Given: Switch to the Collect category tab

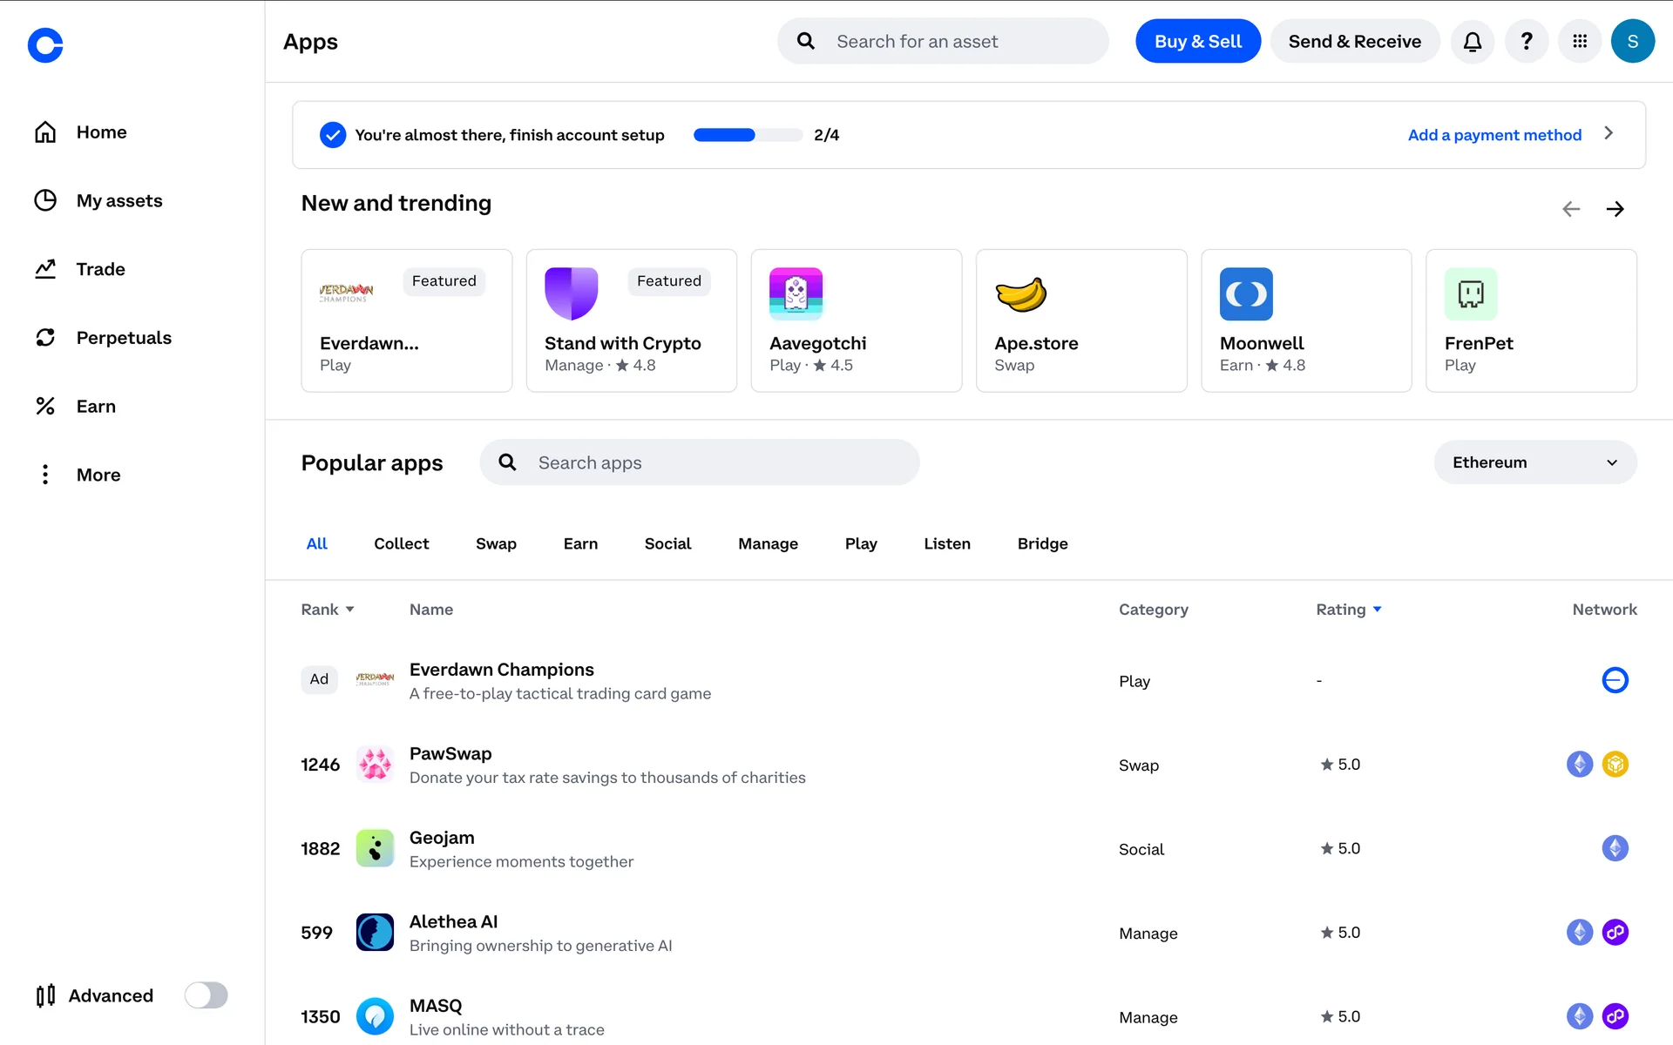Looking at the screenshot, I should pos(401,543).
